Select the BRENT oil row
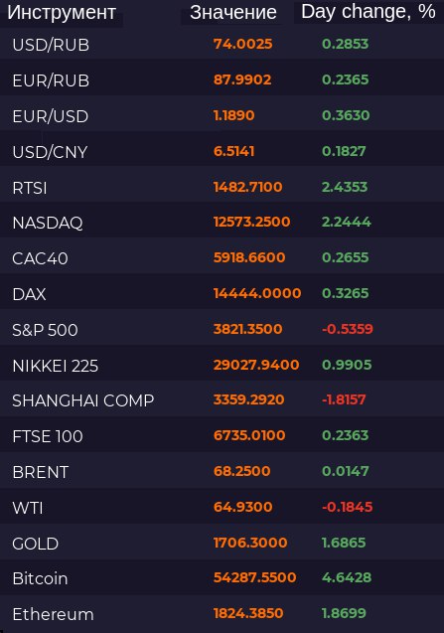The width and height of the screenshot is (444, 633). click(222, 471)
